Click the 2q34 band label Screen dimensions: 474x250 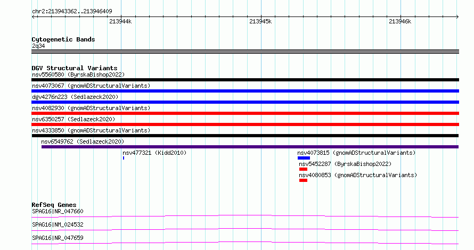pos(38,46)
